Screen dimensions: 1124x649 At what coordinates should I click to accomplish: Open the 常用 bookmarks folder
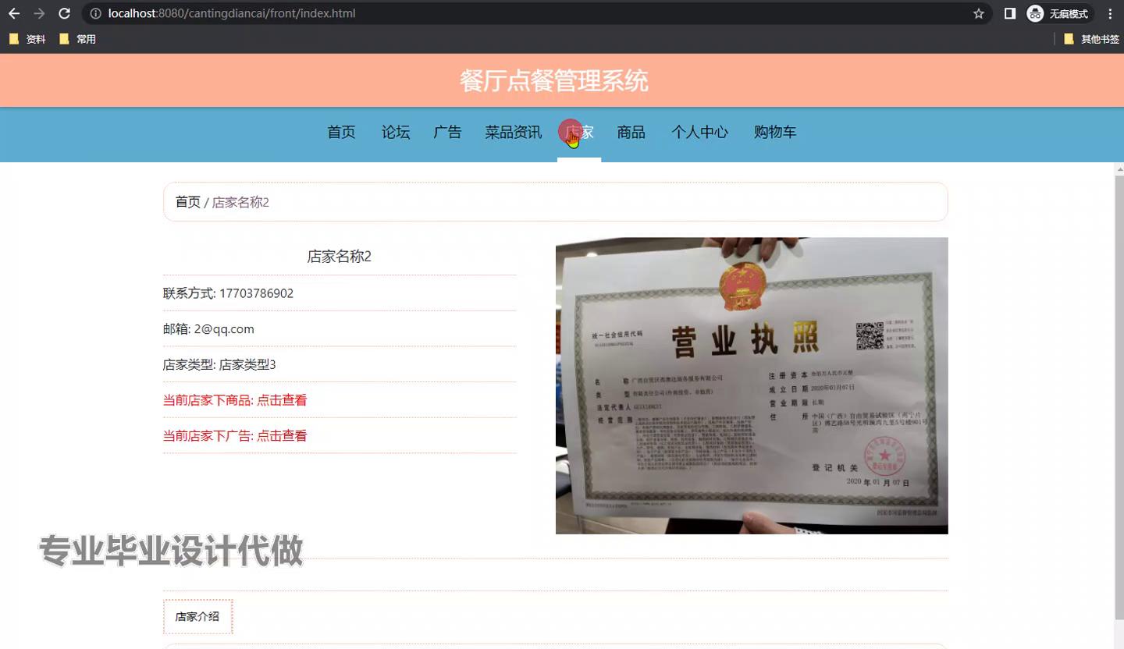pos(77,39)
